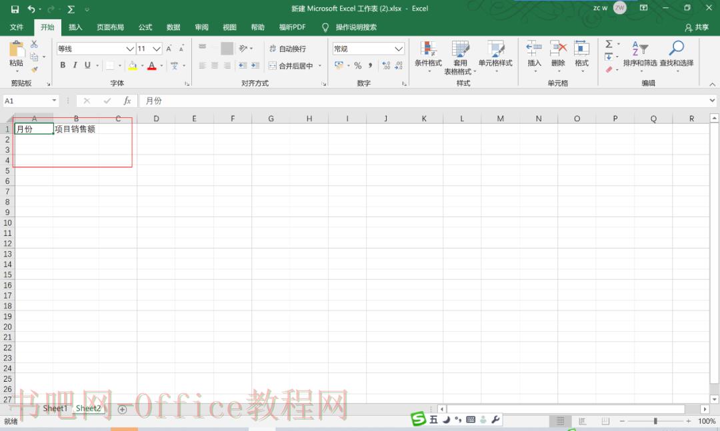Open the font name dropdown 等线
The width and height of the screenshot is (720, 431).
130,49
